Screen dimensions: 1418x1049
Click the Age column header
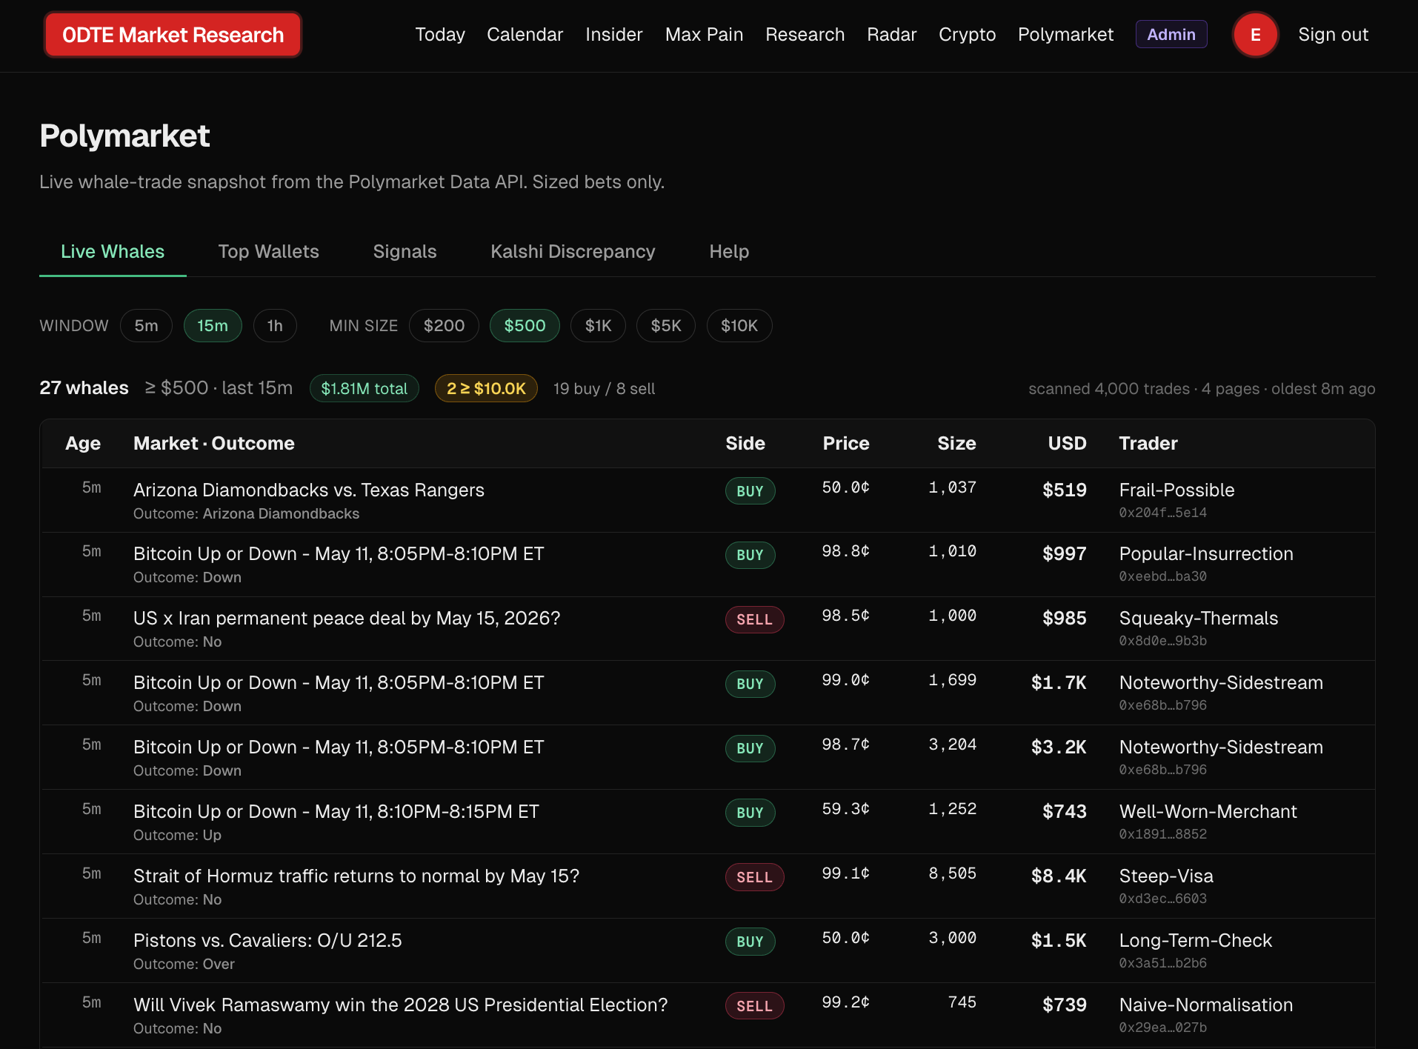(83, 443)
